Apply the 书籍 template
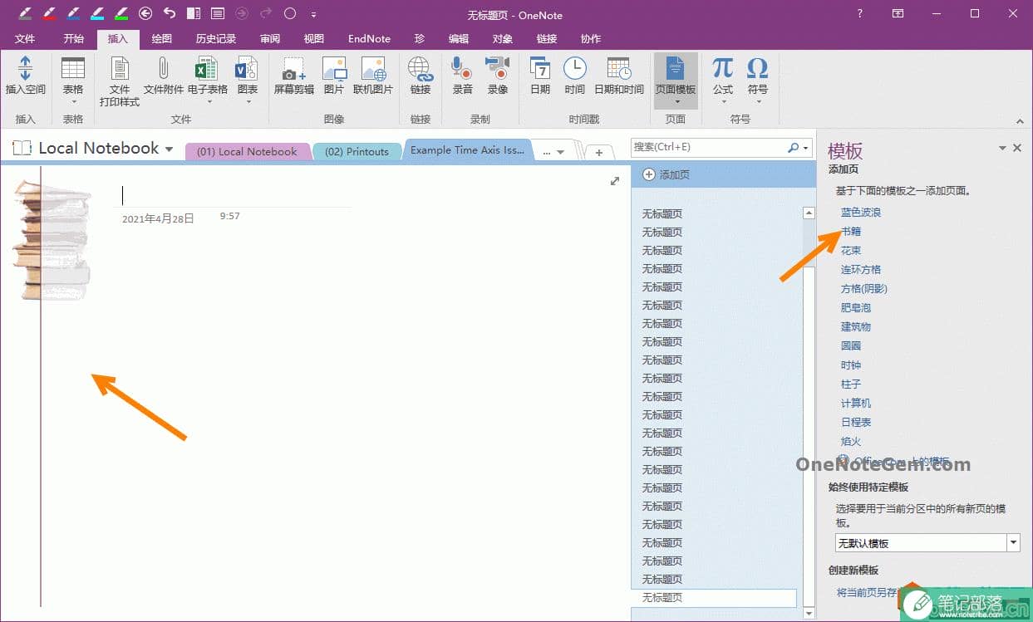 click(851, 232)
